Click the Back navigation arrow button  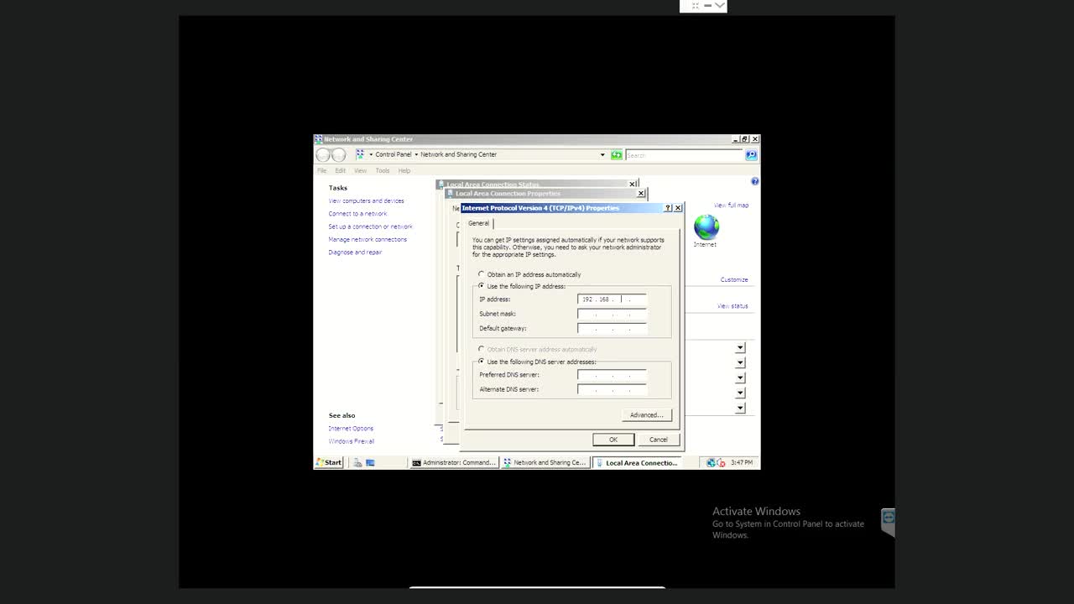[x=323, y=155]
